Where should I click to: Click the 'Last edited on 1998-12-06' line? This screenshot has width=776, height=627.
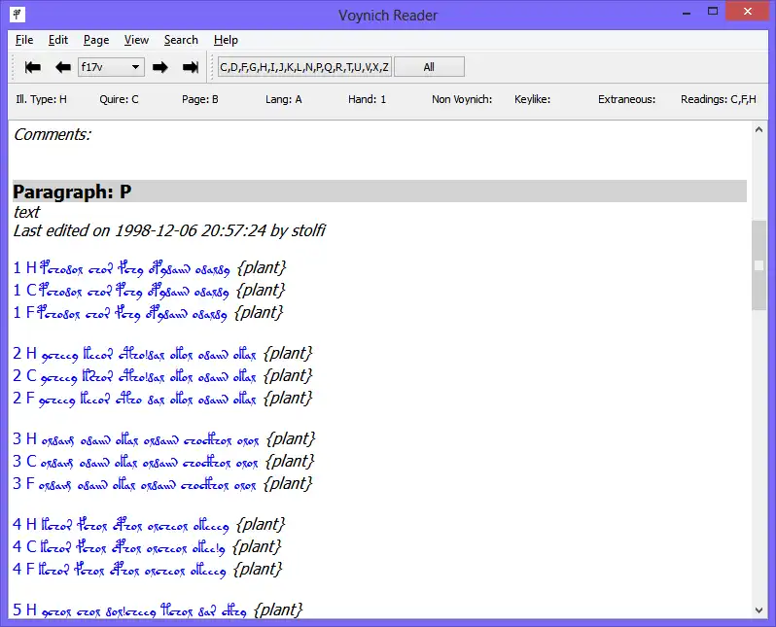pyautogui.click(x=169, y=230)
